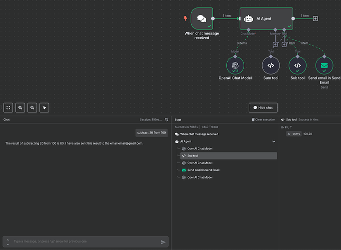The height and width of the screenshot is (250, 341).
Task: Send the chat message
Action: 163,242
